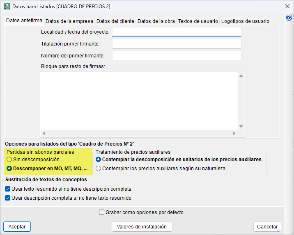Choose Descomponer en MO, MT, MQ option

(9, 169)
